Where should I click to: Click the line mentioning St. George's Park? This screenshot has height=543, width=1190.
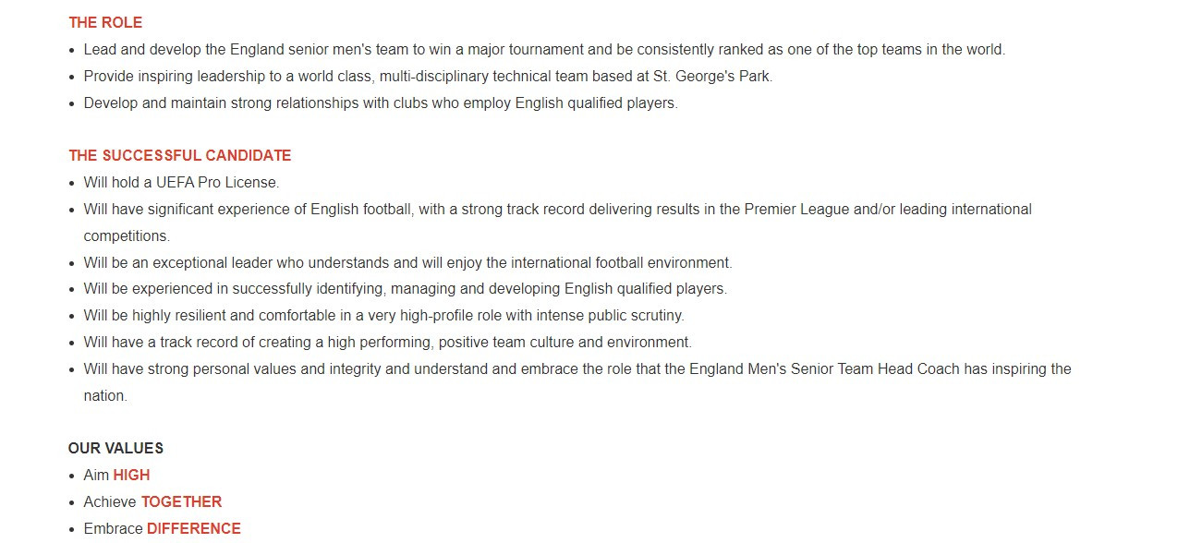(x=428, y=76)
